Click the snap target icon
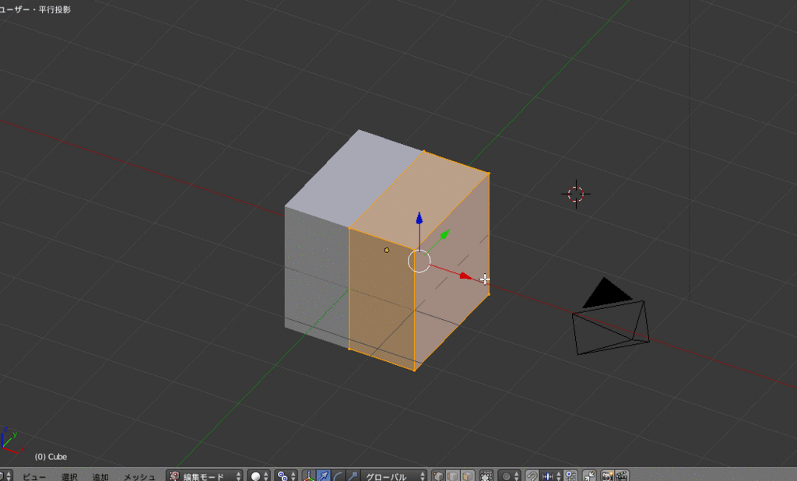 571,476
